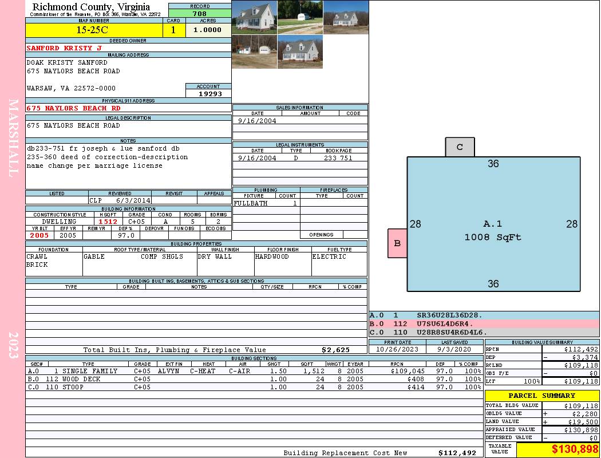Select the account number 19293 box

point(208,94)
